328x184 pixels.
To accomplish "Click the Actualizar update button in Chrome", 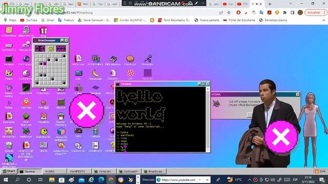I will [315, 12].
